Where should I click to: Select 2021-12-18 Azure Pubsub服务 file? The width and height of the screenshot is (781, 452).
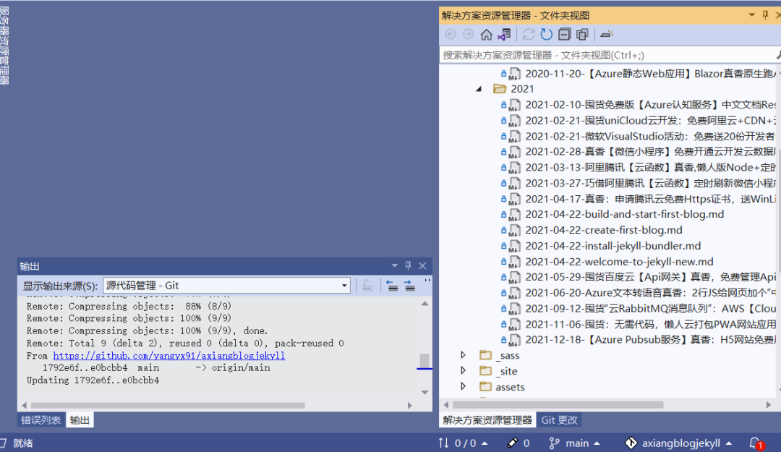(650, 340)
